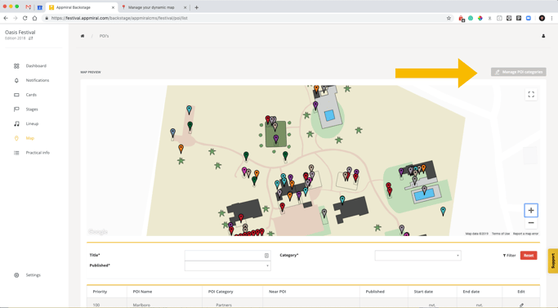Viewport: 558px width, 308px height.
Task: Open the Dashboard sidebar item
Action: coord(36,66)
